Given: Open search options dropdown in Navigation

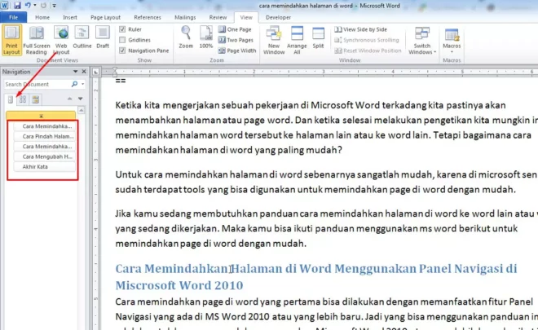Looking at the screenshot, I should (x=82, y=84).
